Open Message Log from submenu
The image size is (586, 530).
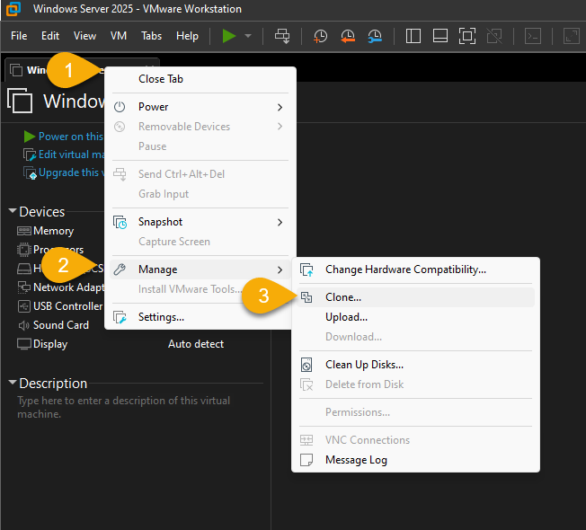415,460
